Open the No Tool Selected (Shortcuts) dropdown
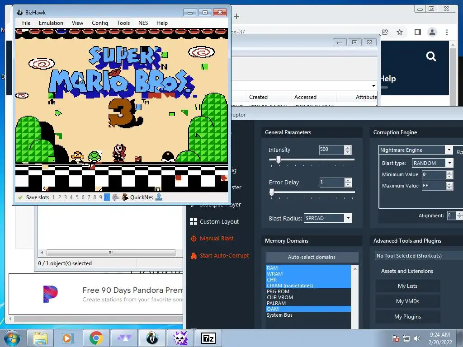463x347 pixels. (419, 256)
